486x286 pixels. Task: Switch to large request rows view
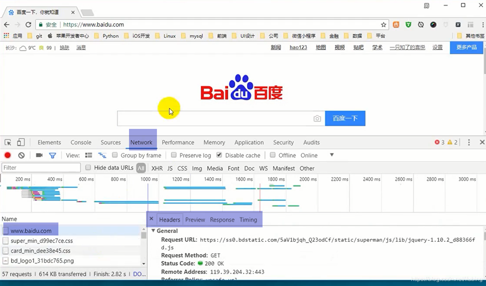point(88,155)
